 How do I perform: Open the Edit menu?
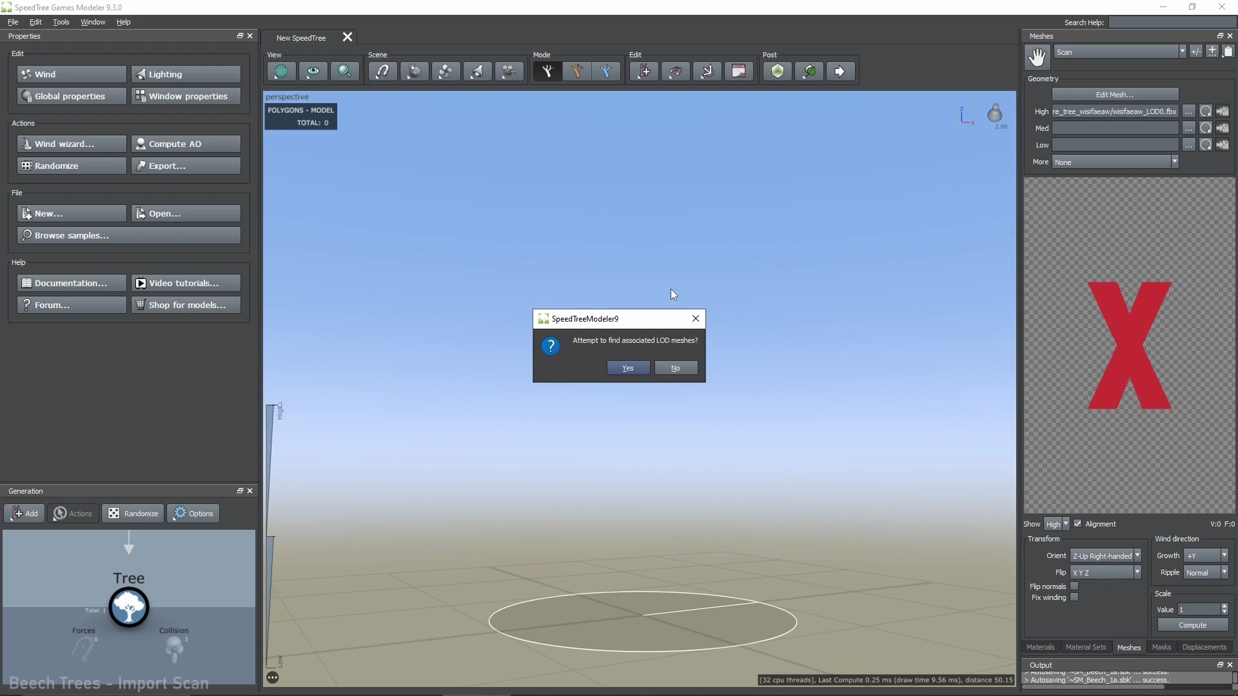click(x=35, y=21)
